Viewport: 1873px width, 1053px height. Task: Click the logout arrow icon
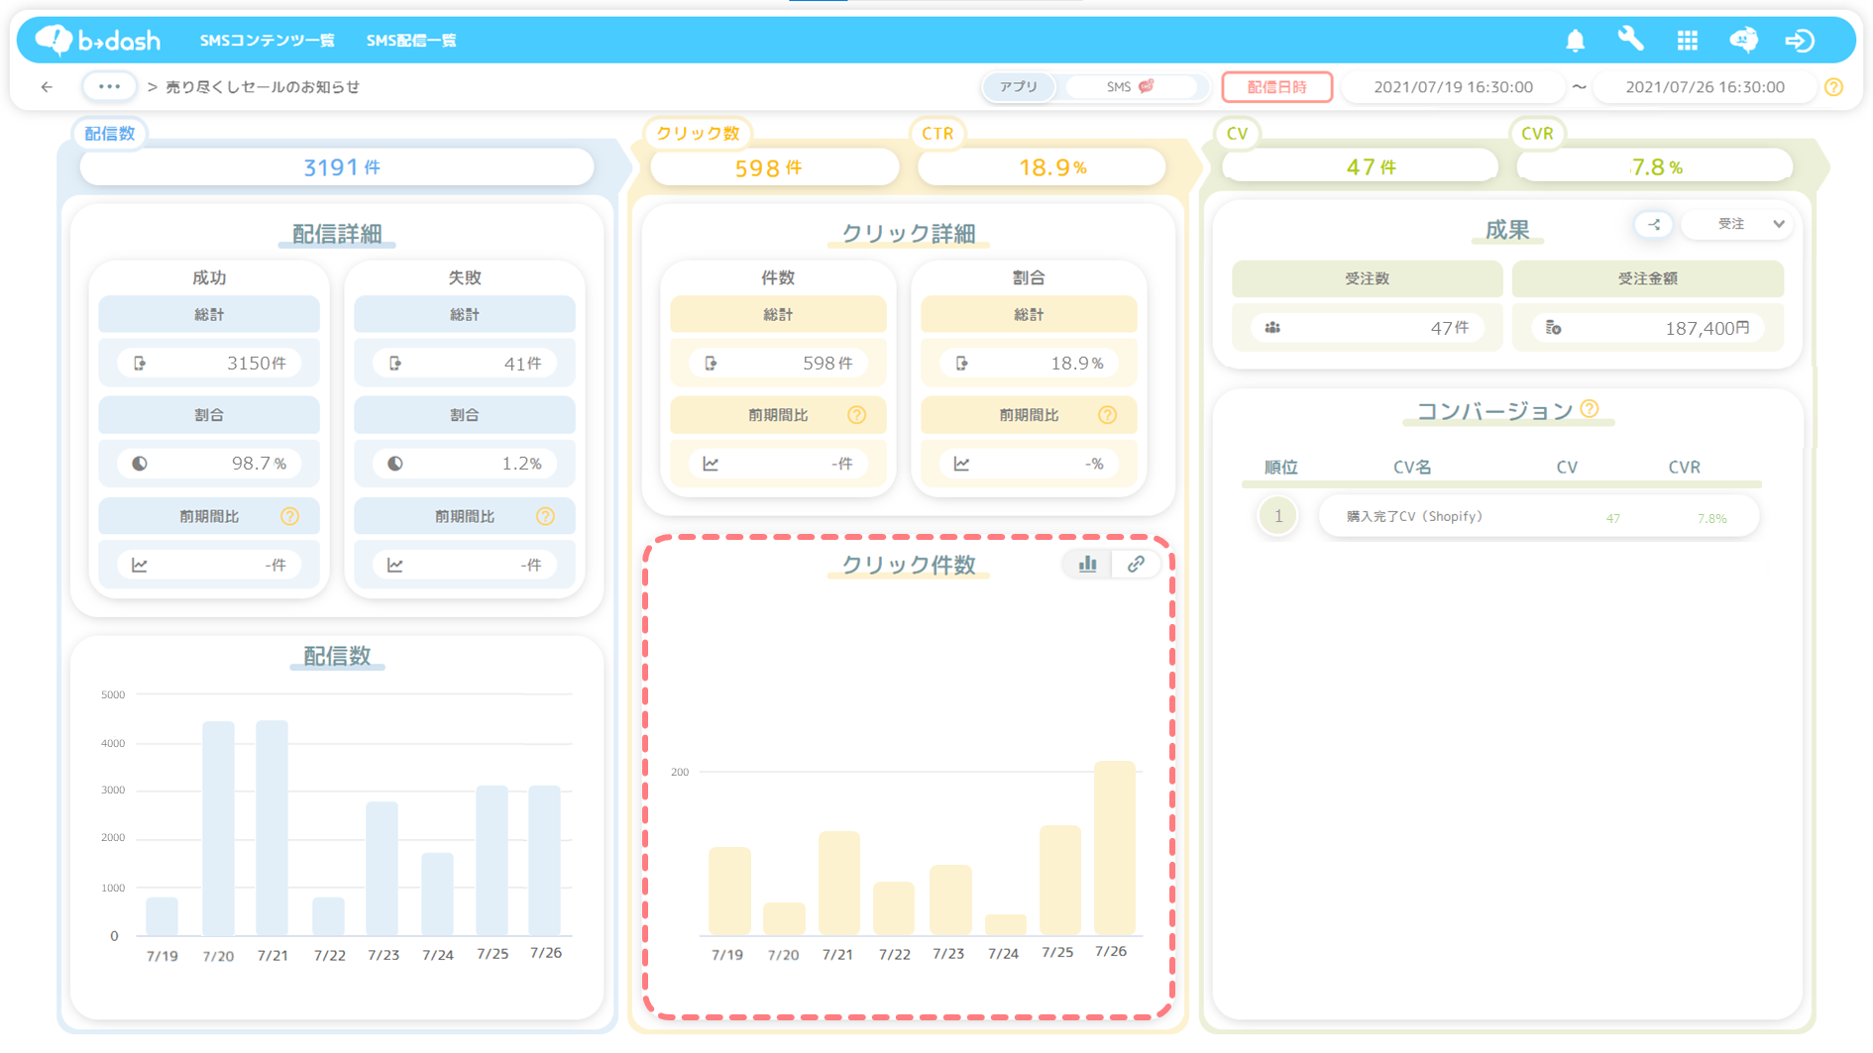tap(1799, 41)
